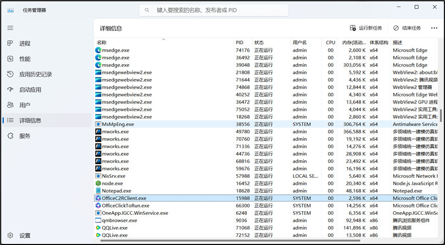Select the qmbrowser.exe process icon
The height and width of the screenshot is (245, 445).
click(x=98, y=220)
